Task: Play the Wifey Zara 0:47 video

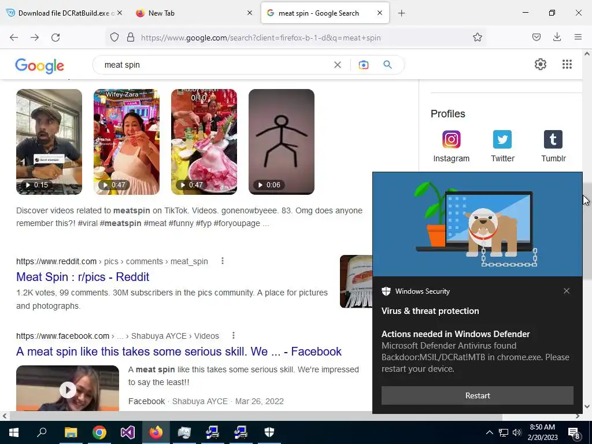Action: pos(127,142)
